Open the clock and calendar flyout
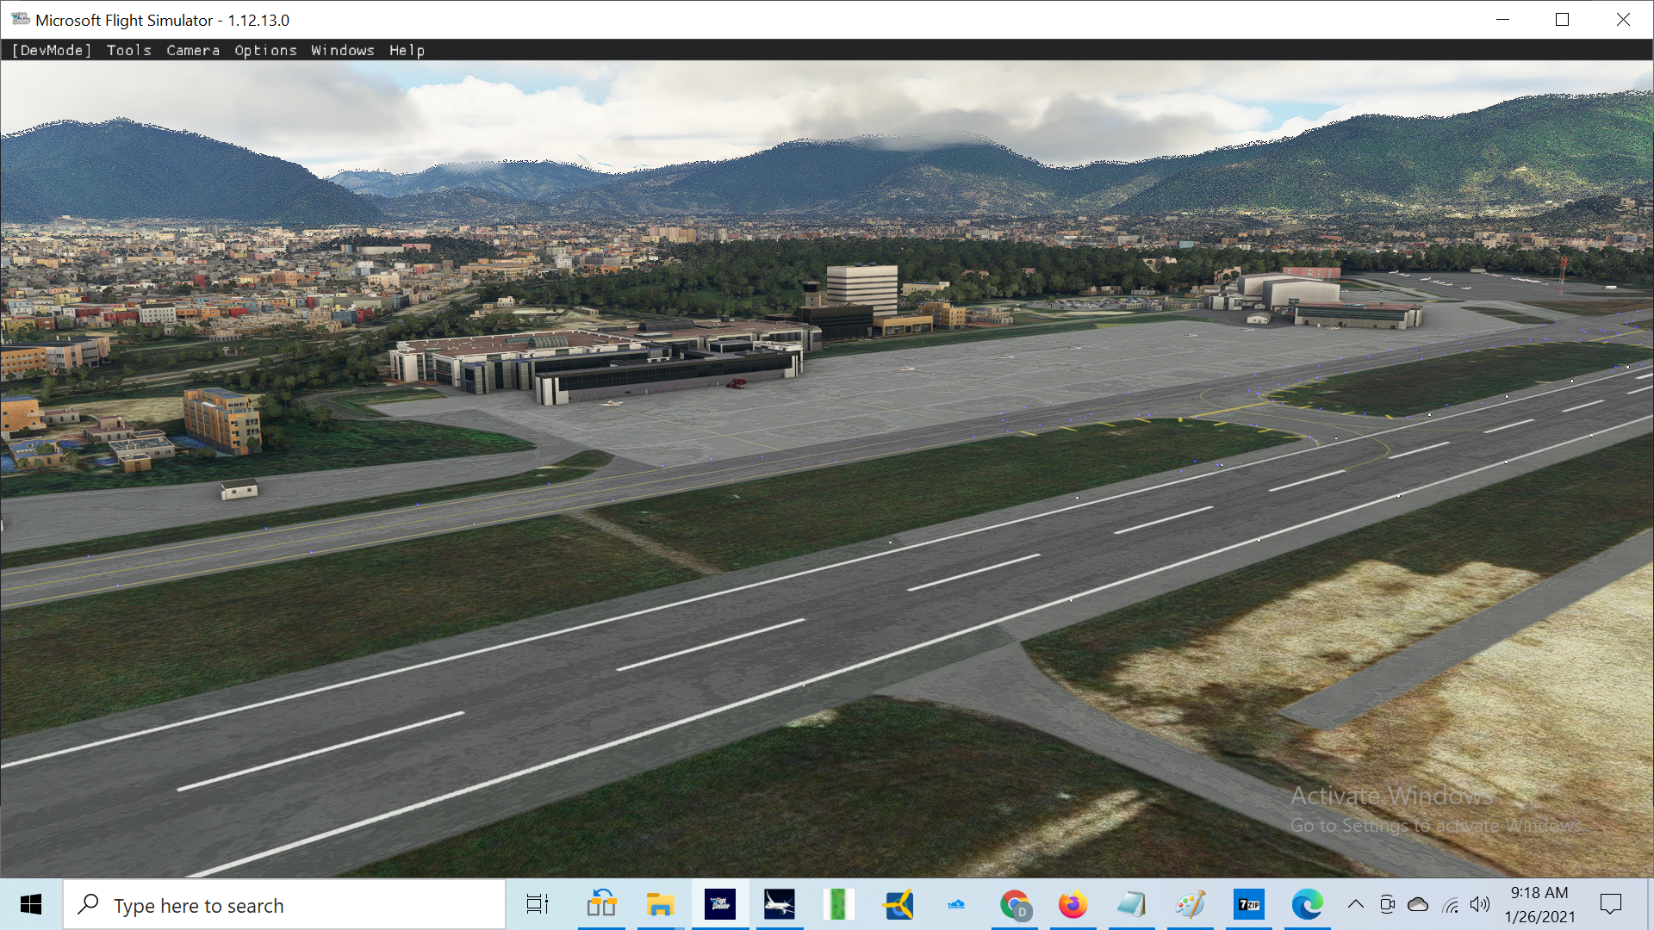Screen dimensions: 1654x930 click(x=1539, y=904)
